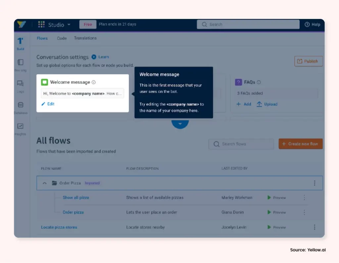Click 'Locate stores nearby' description
Screen dimensions: 339x263
click(146, 227)
